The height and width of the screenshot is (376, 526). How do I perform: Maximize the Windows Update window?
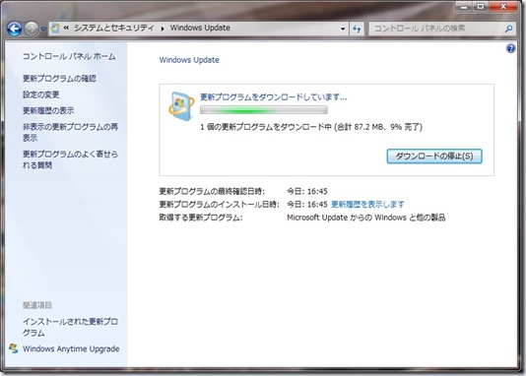[481, 7]
